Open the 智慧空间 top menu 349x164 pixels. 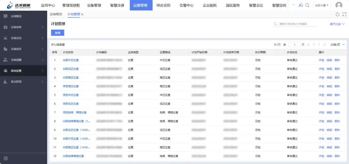(x=279, y=5)
